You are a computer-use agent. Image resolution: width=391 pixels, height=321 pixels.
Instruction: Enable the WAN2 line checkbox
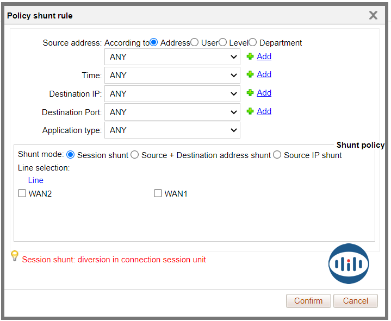click(x=22, y=193)
